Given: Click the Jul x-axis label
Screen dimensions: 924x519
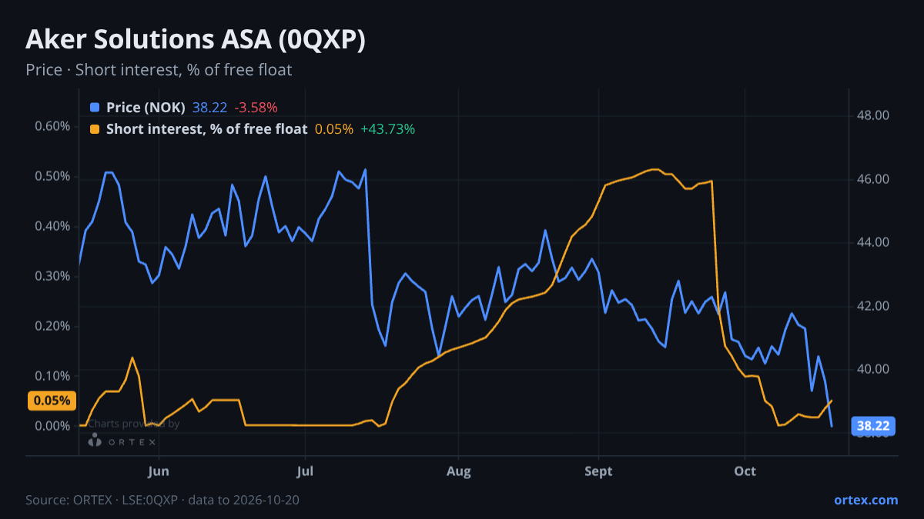Looking at the screenshot, I should 305,471.
